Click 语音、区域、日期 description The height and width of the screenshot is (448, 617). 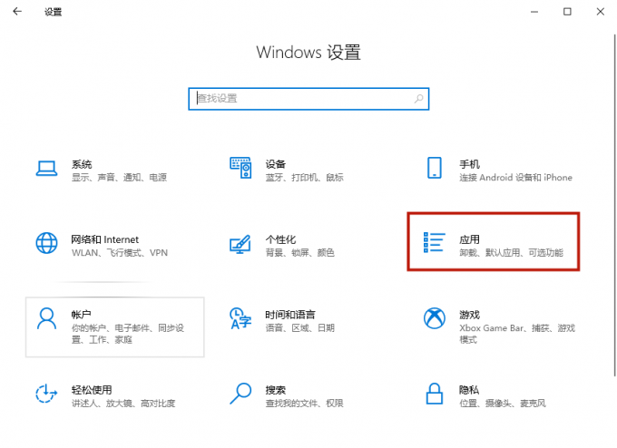(x=299, y=328)
